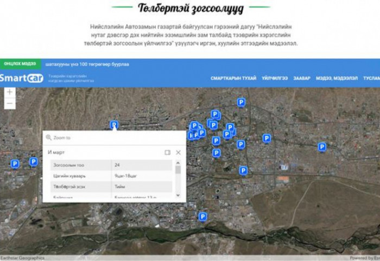The height and width of the screenshot is (261, 380).
Task: Click the popup's vertical scrollbar thumb
Action: [178, 170]
